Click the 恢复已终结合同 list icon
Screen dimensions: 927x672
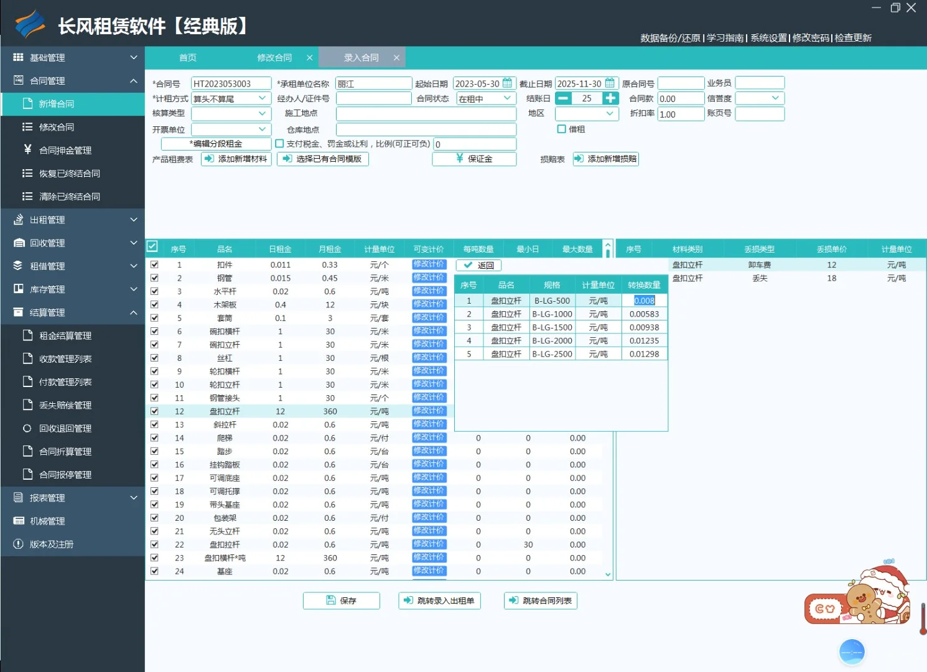tap(27, 173)
